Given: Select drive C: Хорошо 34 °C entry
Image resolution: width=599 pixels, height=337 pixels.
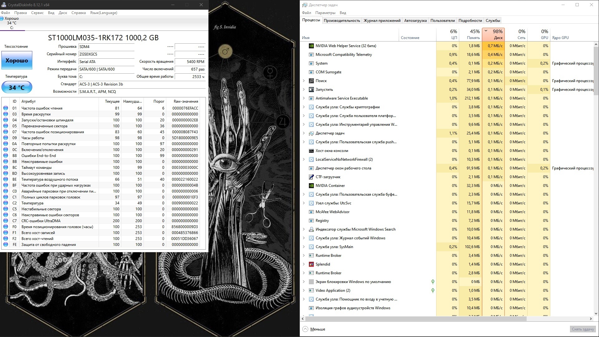Looking at the screenshot, I should click(12, 23).
